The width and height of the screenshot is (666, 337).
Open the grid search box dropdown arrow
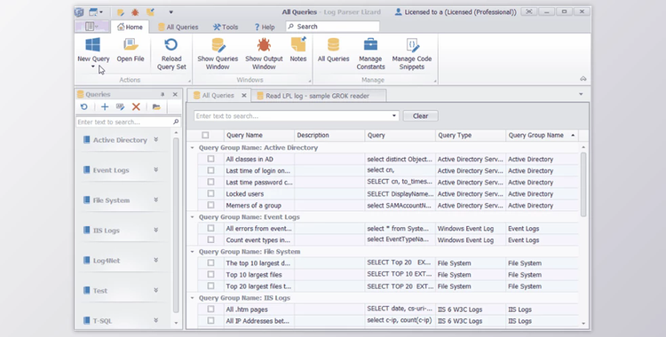click(393, 116)
